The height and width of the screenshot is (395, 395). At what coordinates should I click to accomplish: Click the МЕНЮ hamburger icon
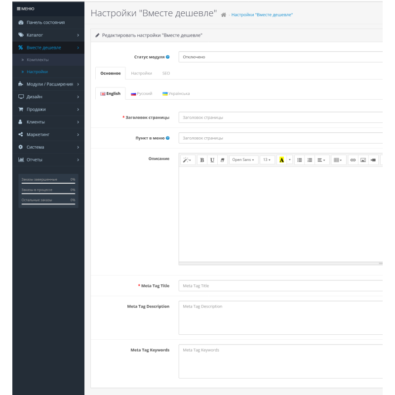coord(18,8)
